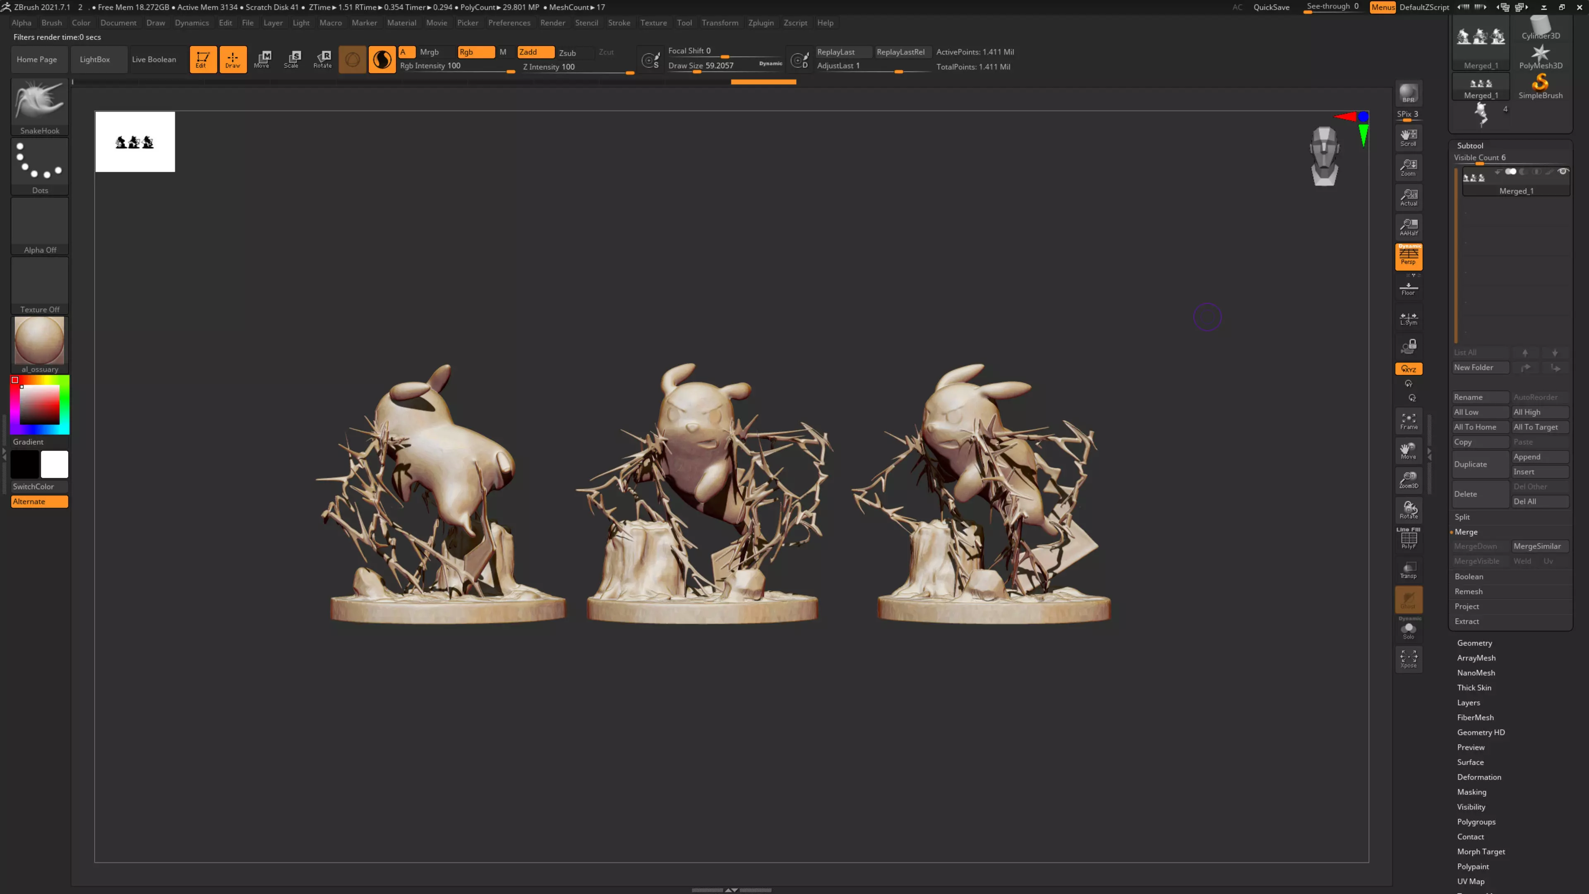This screenshot has height=894, width=1589.
Task: Click the Frame mesh icon
Action: coord(1409,421)
